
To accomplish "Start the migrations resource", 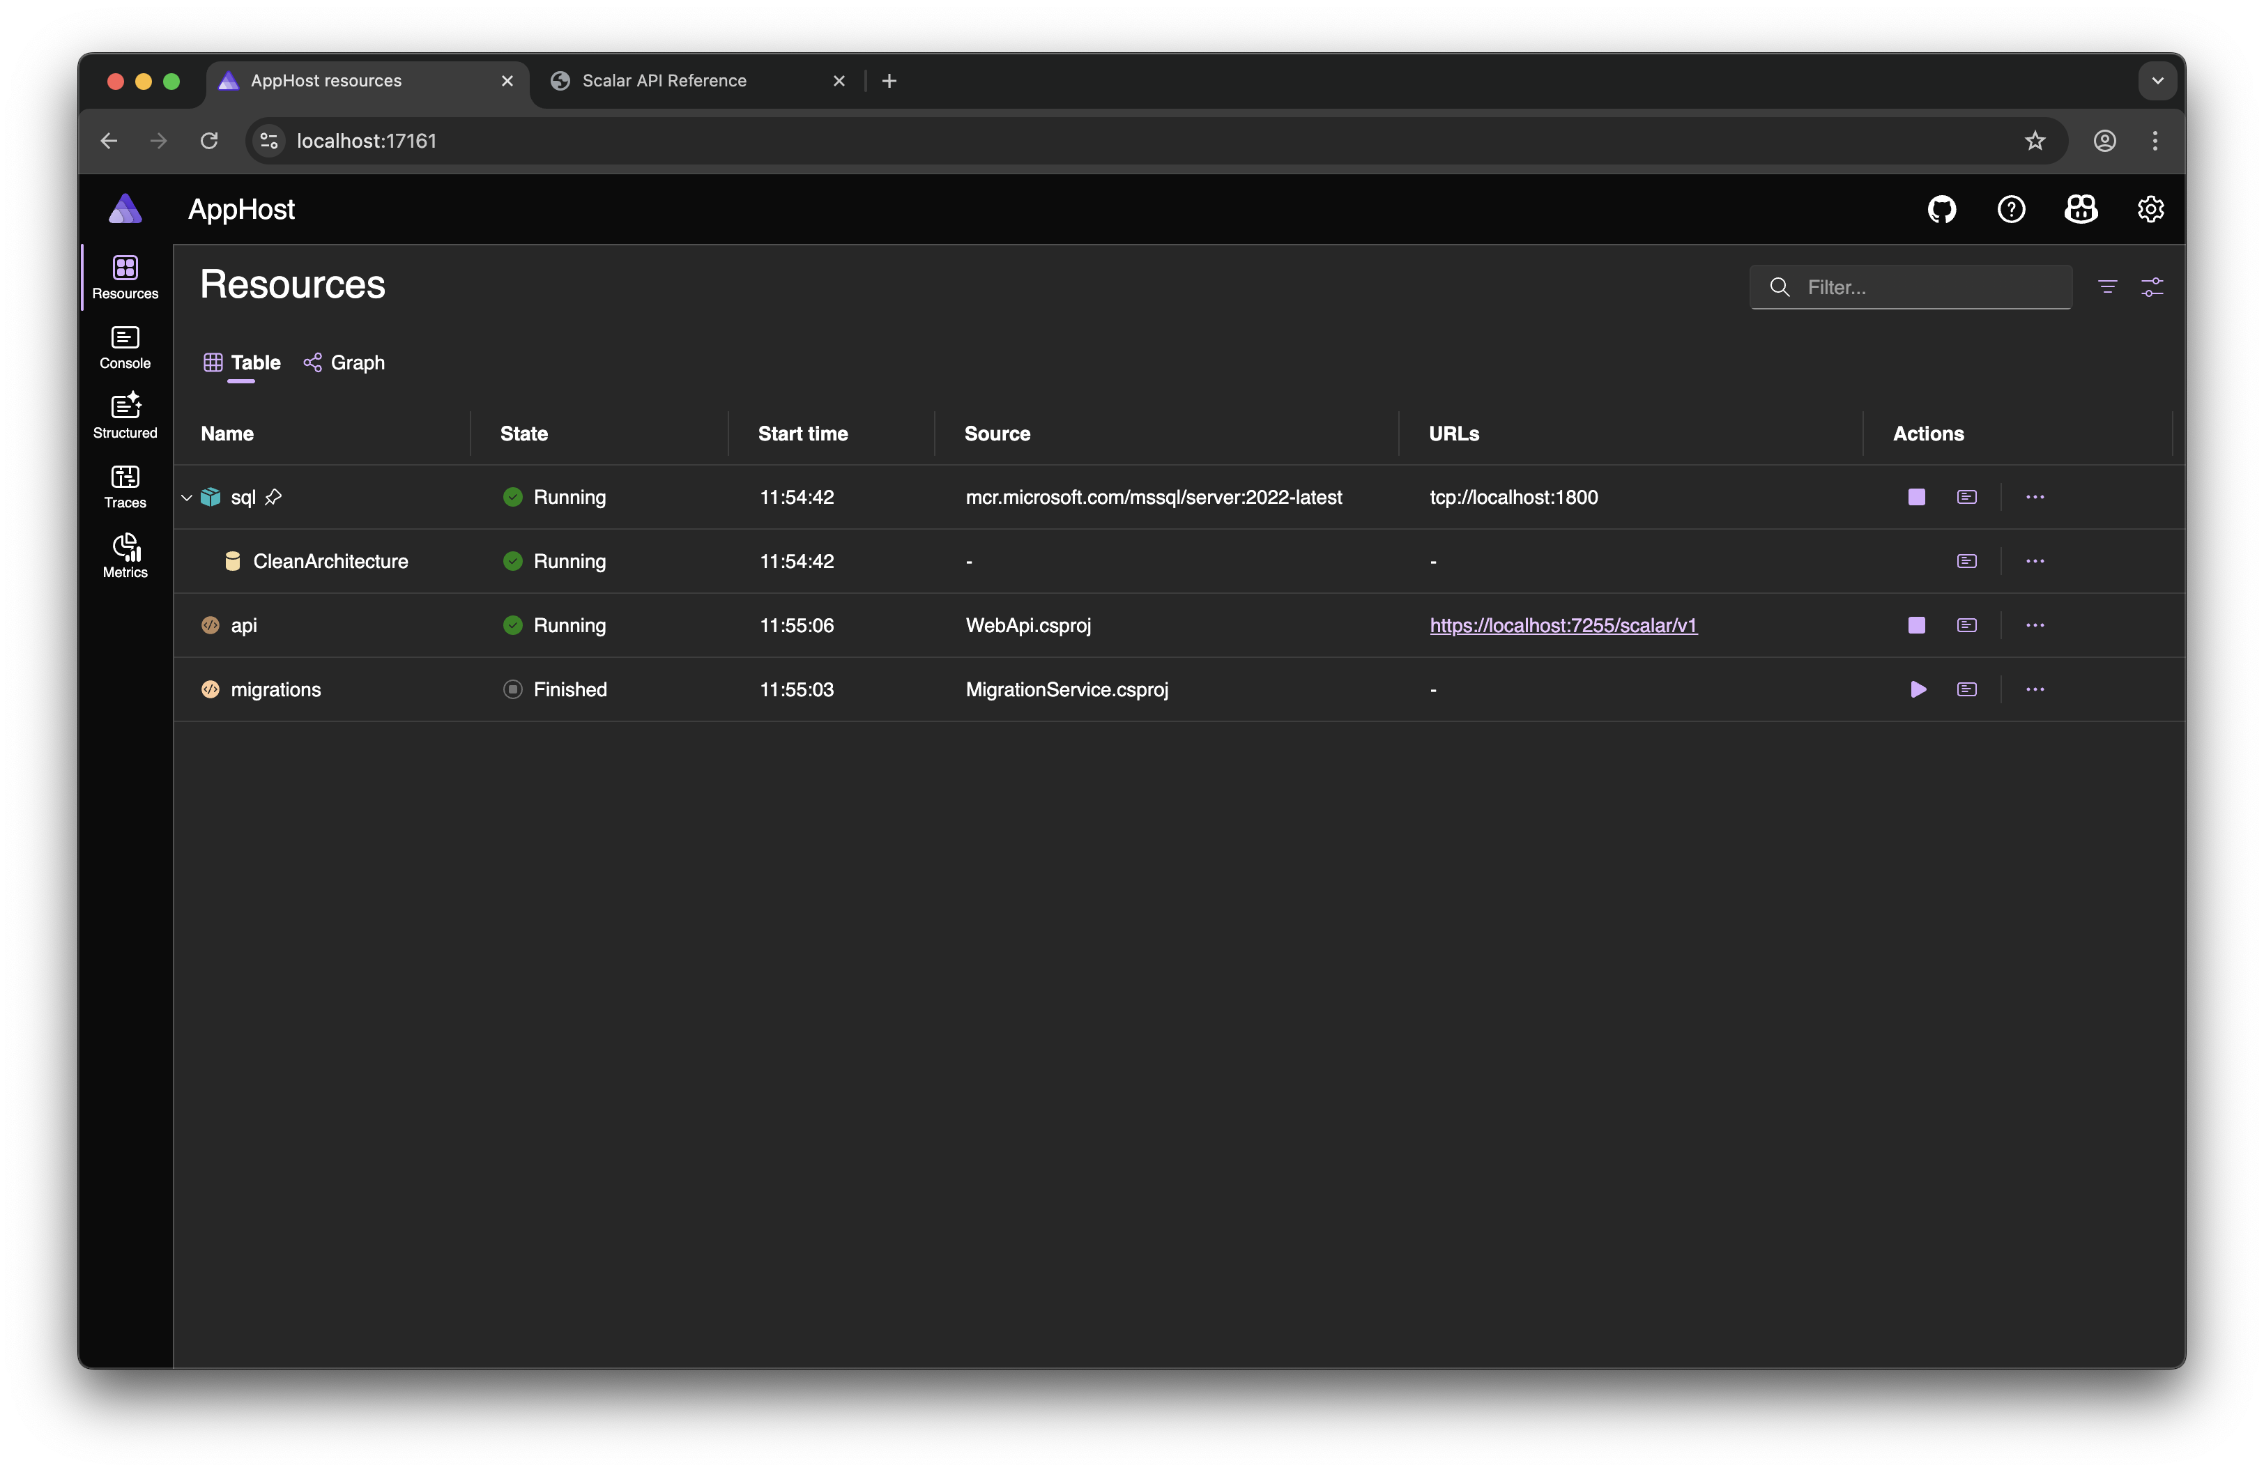I will pos(1918,689).
